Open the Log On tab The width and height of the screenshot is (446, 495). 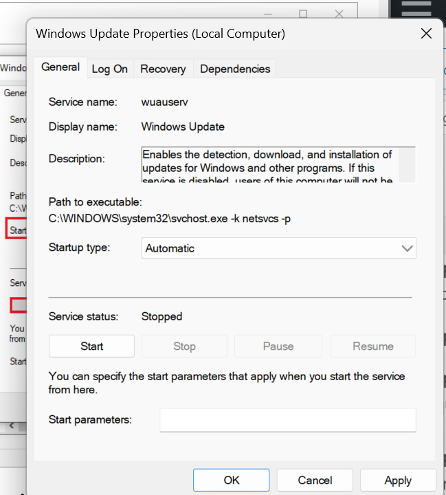[109, 69]
